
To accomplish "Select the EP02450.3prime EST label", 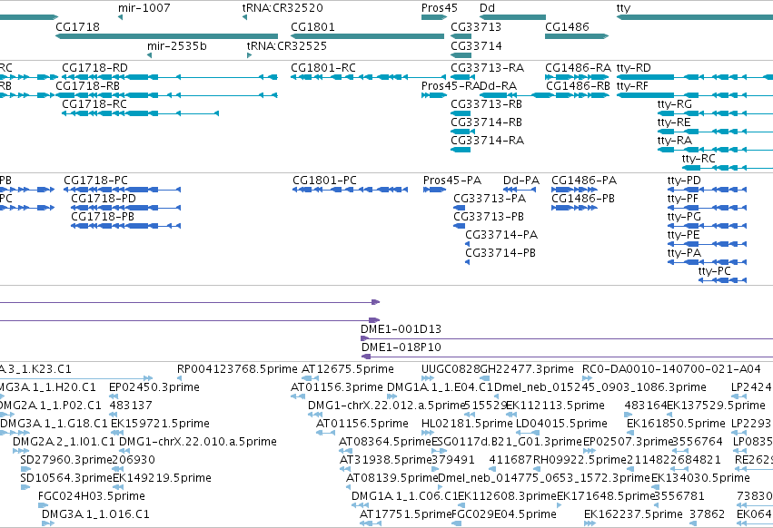I will [154, 387].
